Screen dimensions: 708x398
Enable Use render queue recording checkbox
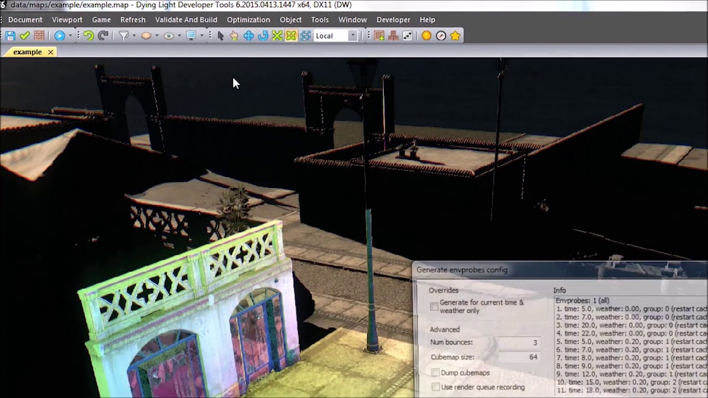435,387
